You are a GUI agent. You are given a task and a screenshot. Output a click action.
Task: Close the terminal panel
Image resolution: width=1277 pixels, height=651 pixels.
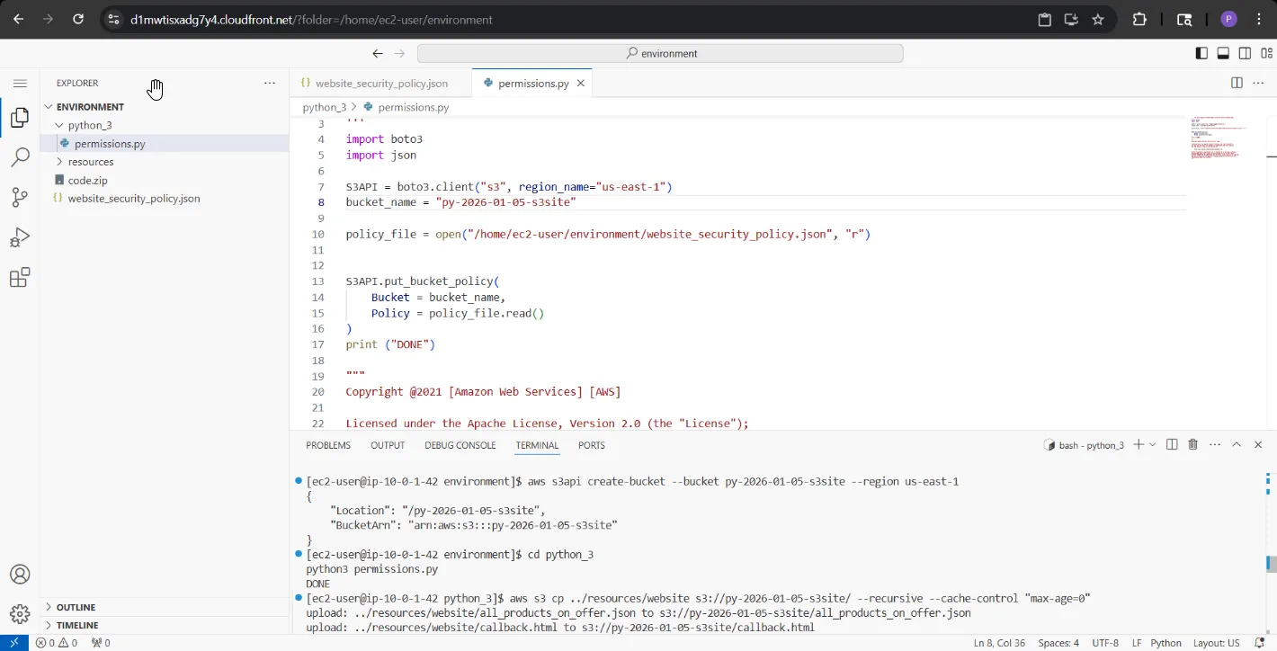pyautogui.click(x=1258, y=444)
